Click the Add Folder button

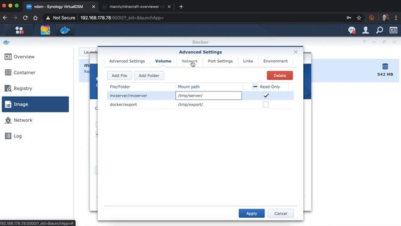coord(149,75)
